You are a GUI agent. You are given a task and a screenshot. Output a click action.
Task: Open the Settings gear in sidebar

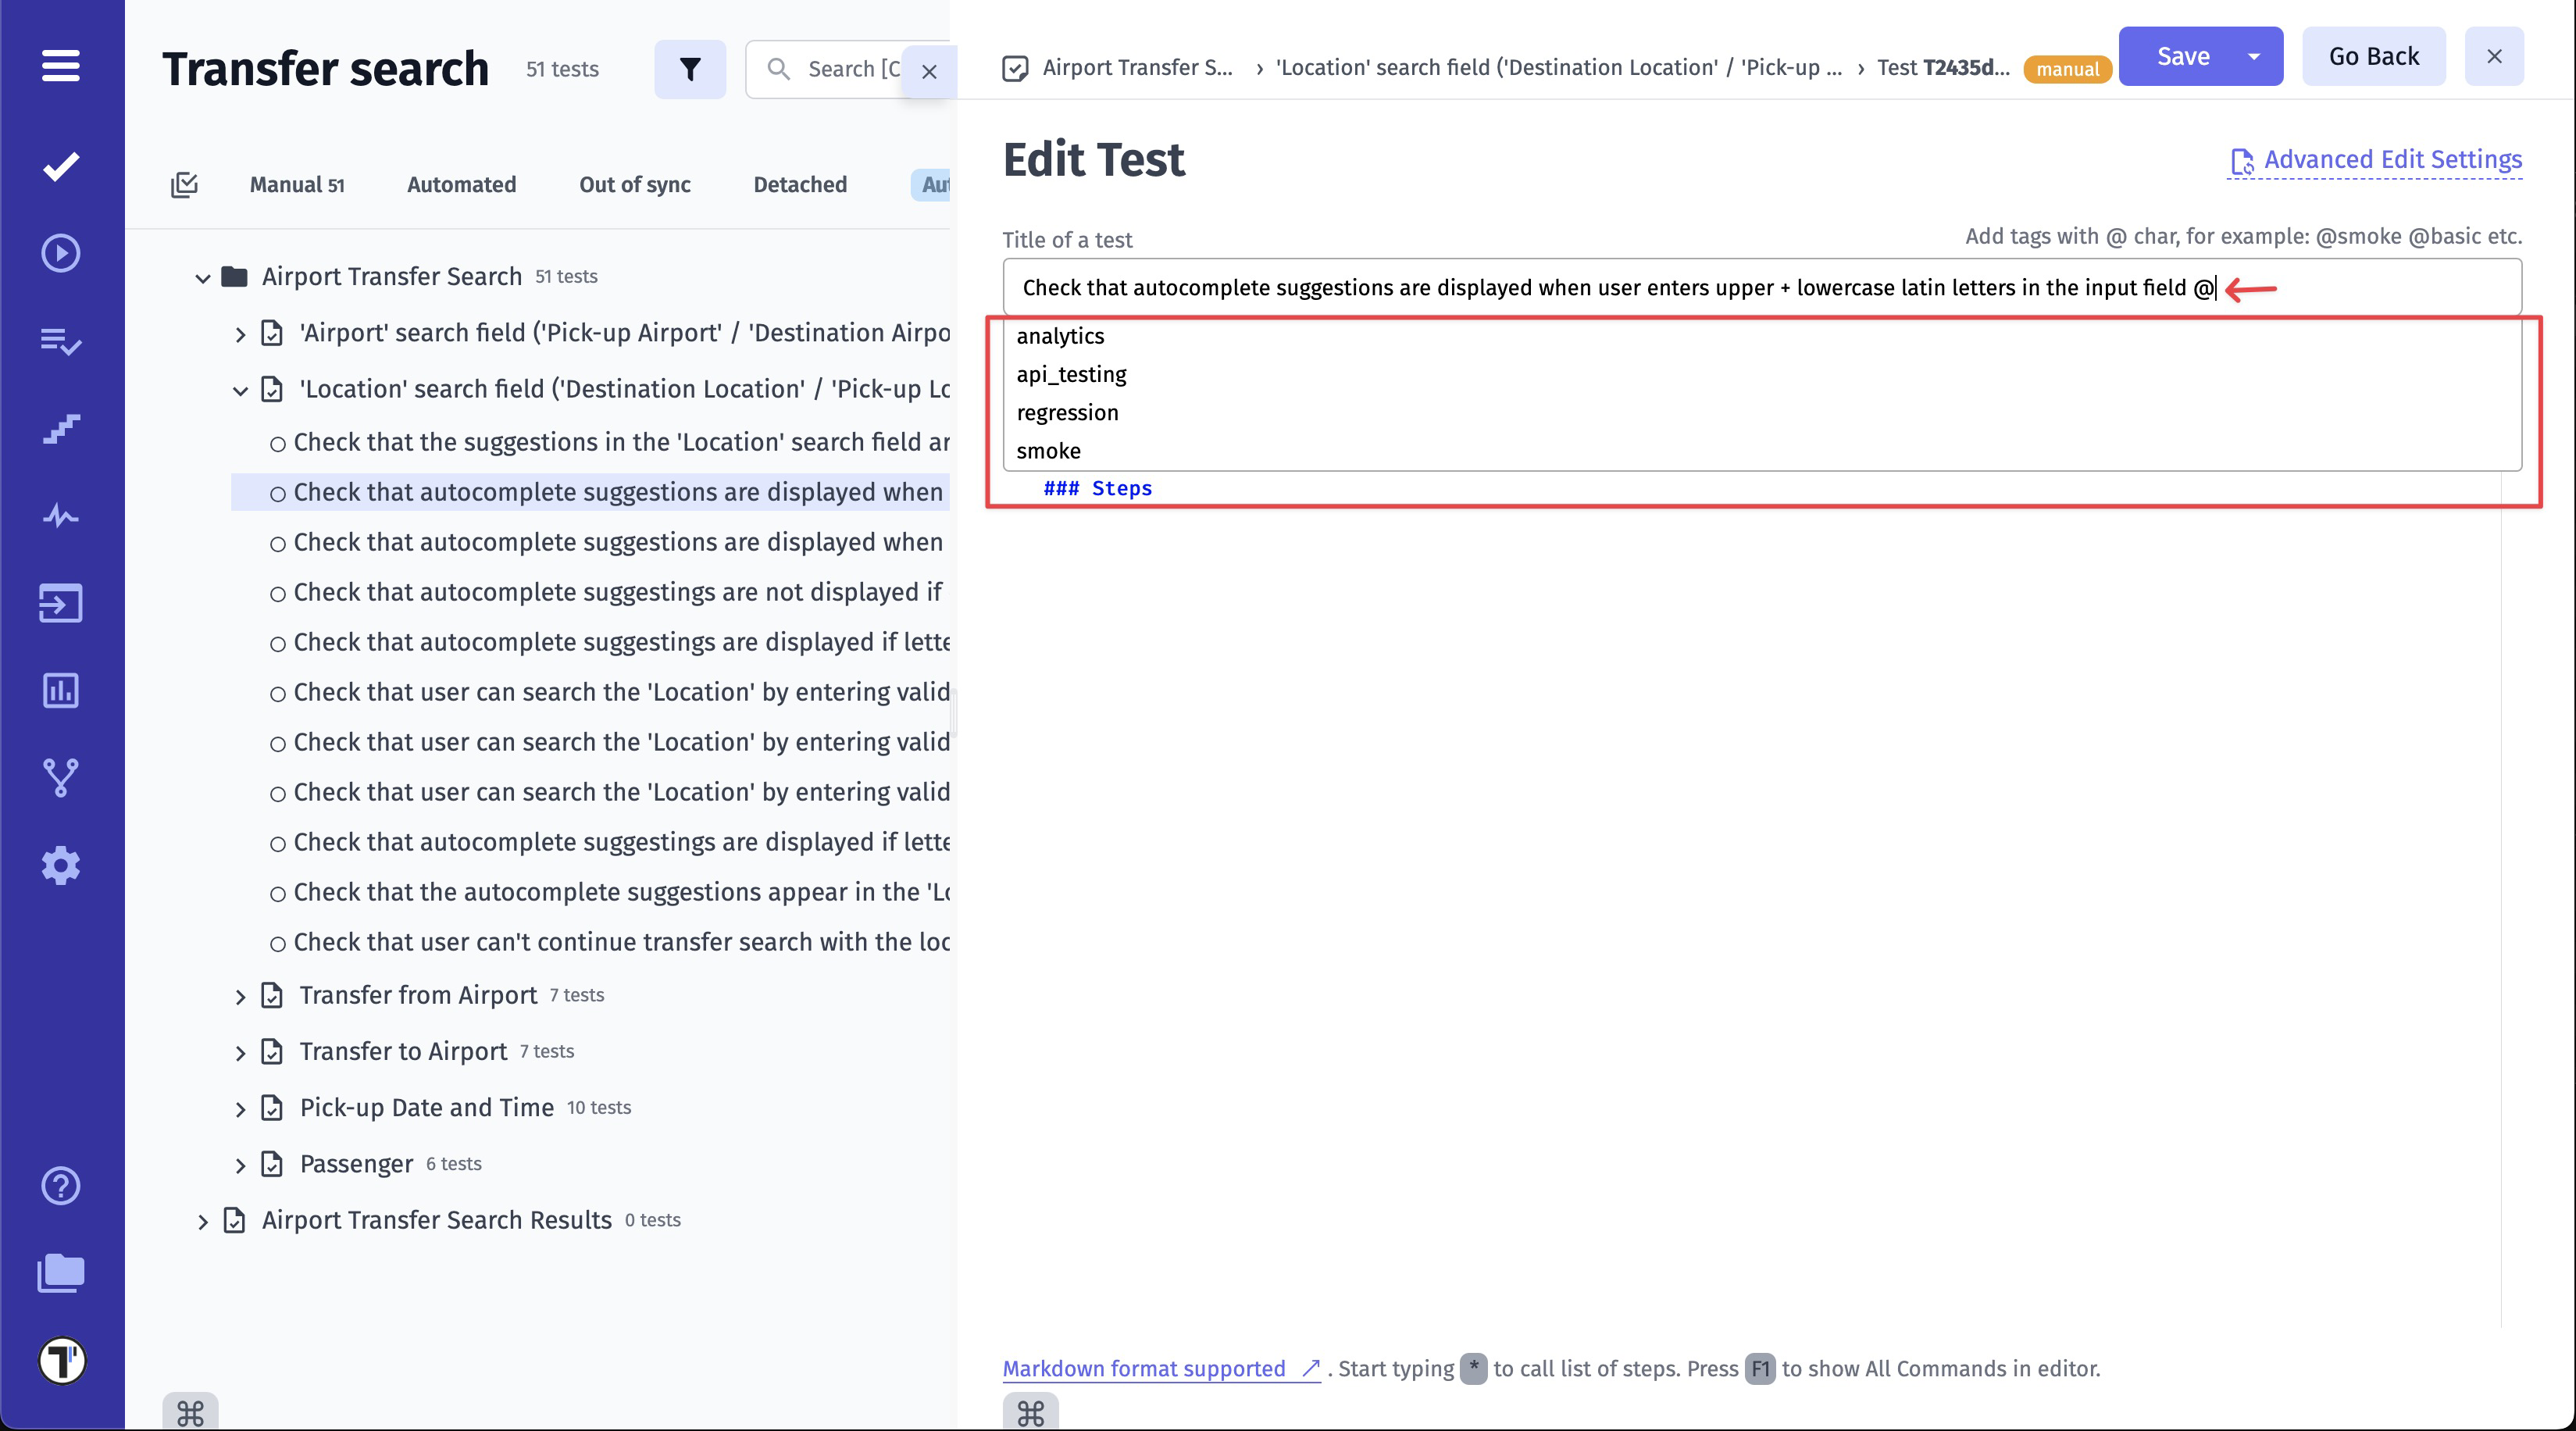point(61,865)
